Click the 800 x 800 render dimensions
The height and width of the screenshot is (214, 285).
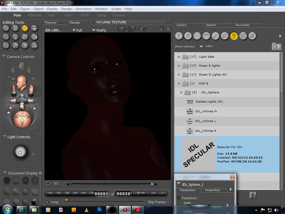click(x=53, y=30)
